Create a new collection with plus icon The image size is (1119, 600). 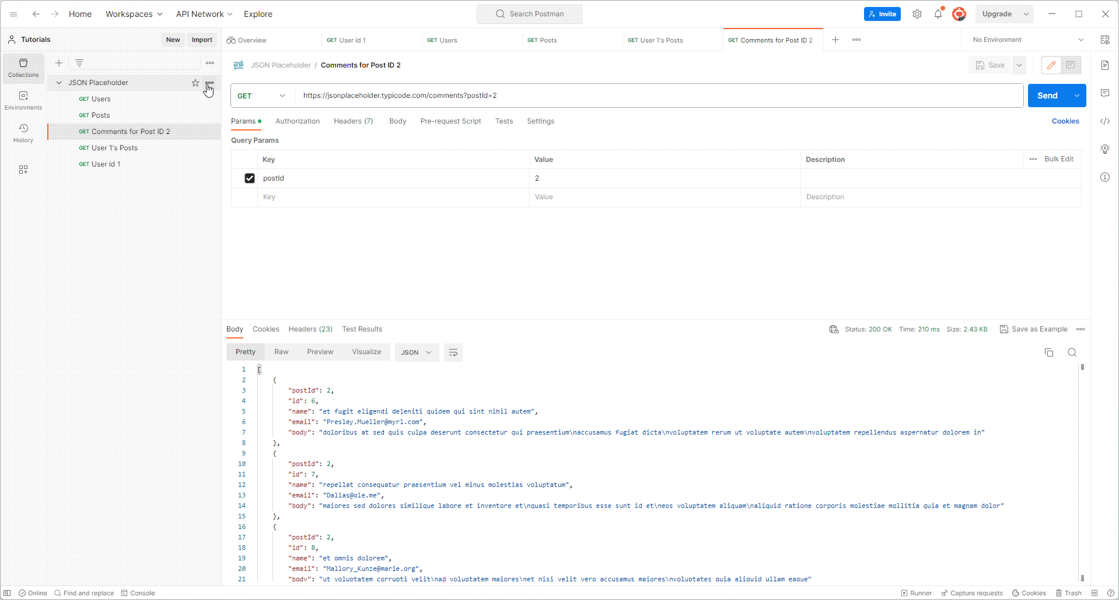59,63
